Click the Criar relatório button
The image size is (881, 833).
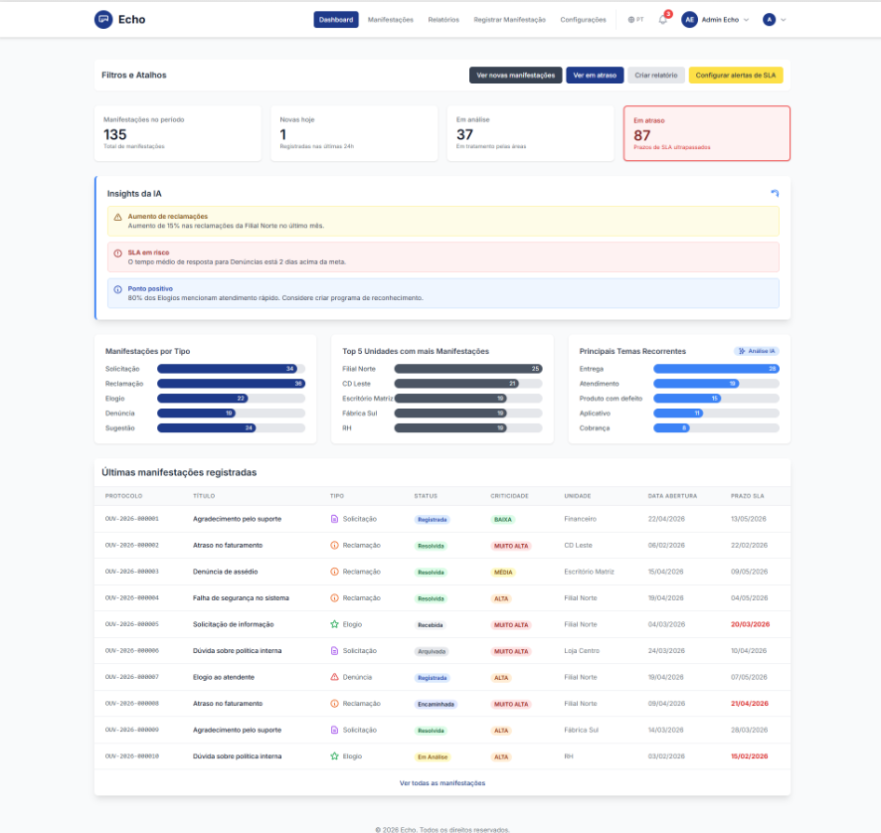pyautogui.click(x=656, y=76)
